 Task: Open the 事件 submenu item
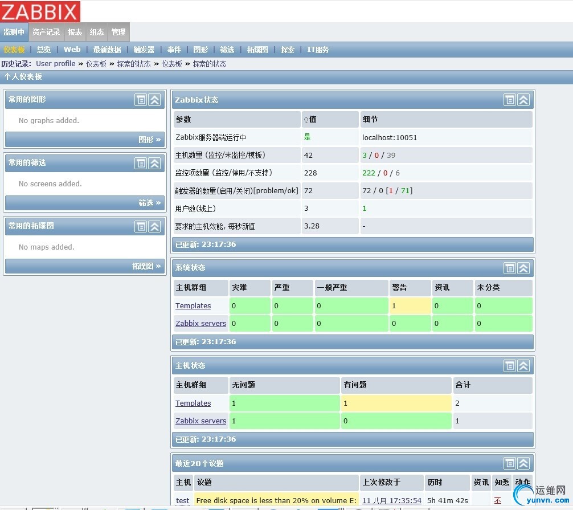174,50
